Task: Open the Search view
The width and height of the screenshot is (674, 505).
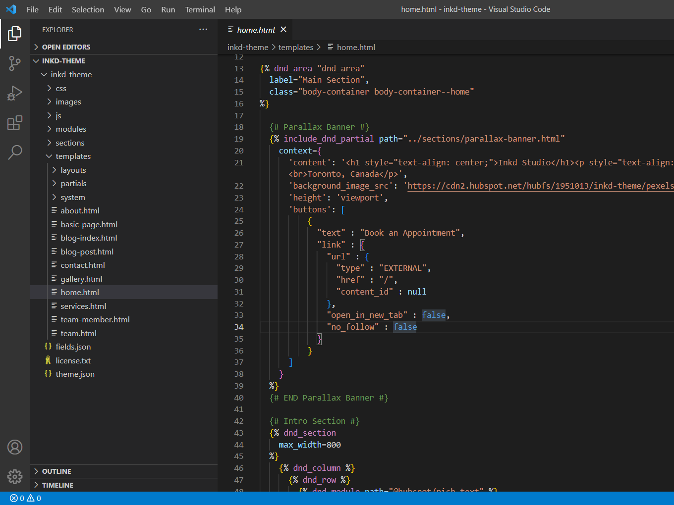Action: click(15, 152)
